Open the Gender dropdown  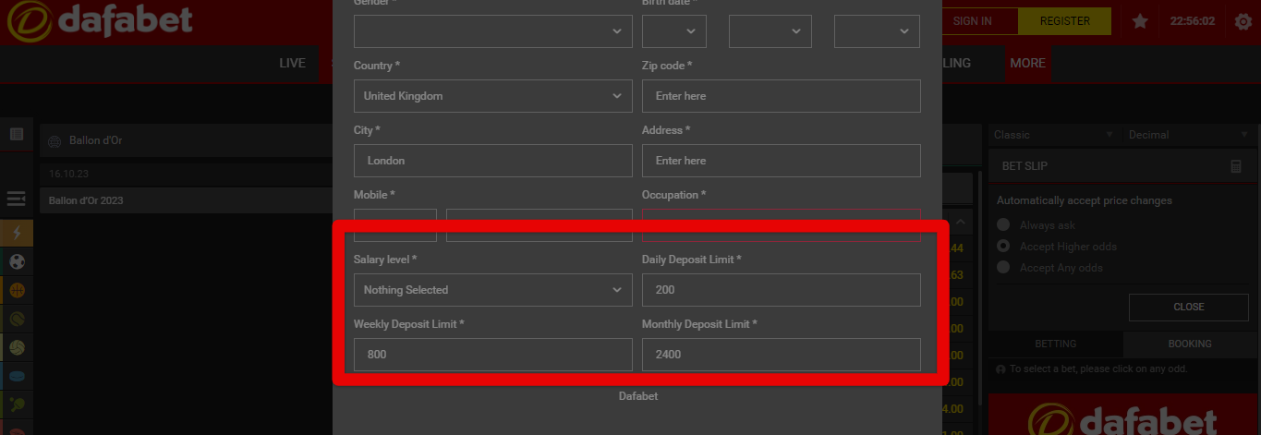[x=493, y=31]
